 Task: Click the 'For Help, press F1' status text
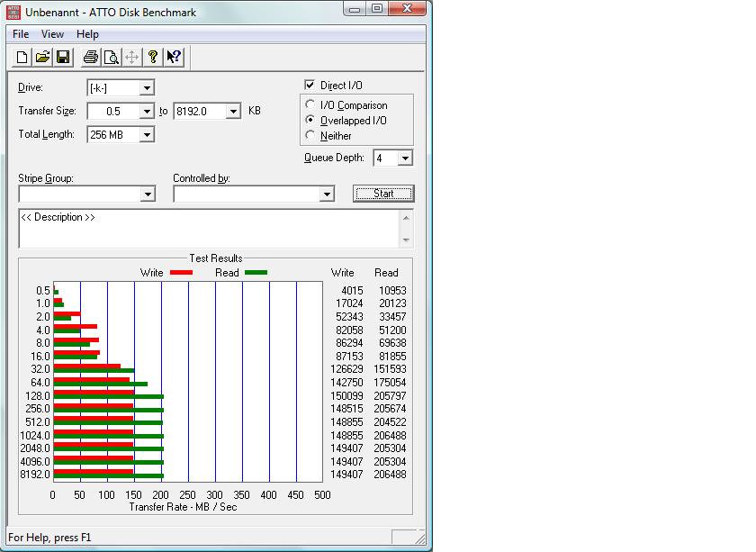[49, 538]
